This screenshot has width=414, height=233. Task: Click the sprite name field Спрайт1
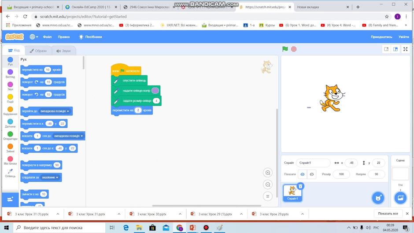point(313,163)
